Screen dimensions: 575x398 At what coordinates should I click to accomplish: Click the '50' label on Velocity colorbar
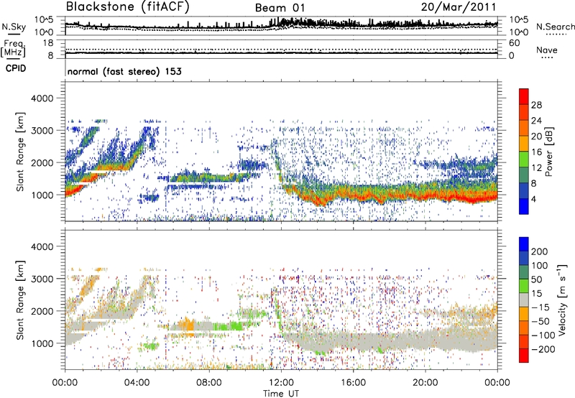[536, 279]
